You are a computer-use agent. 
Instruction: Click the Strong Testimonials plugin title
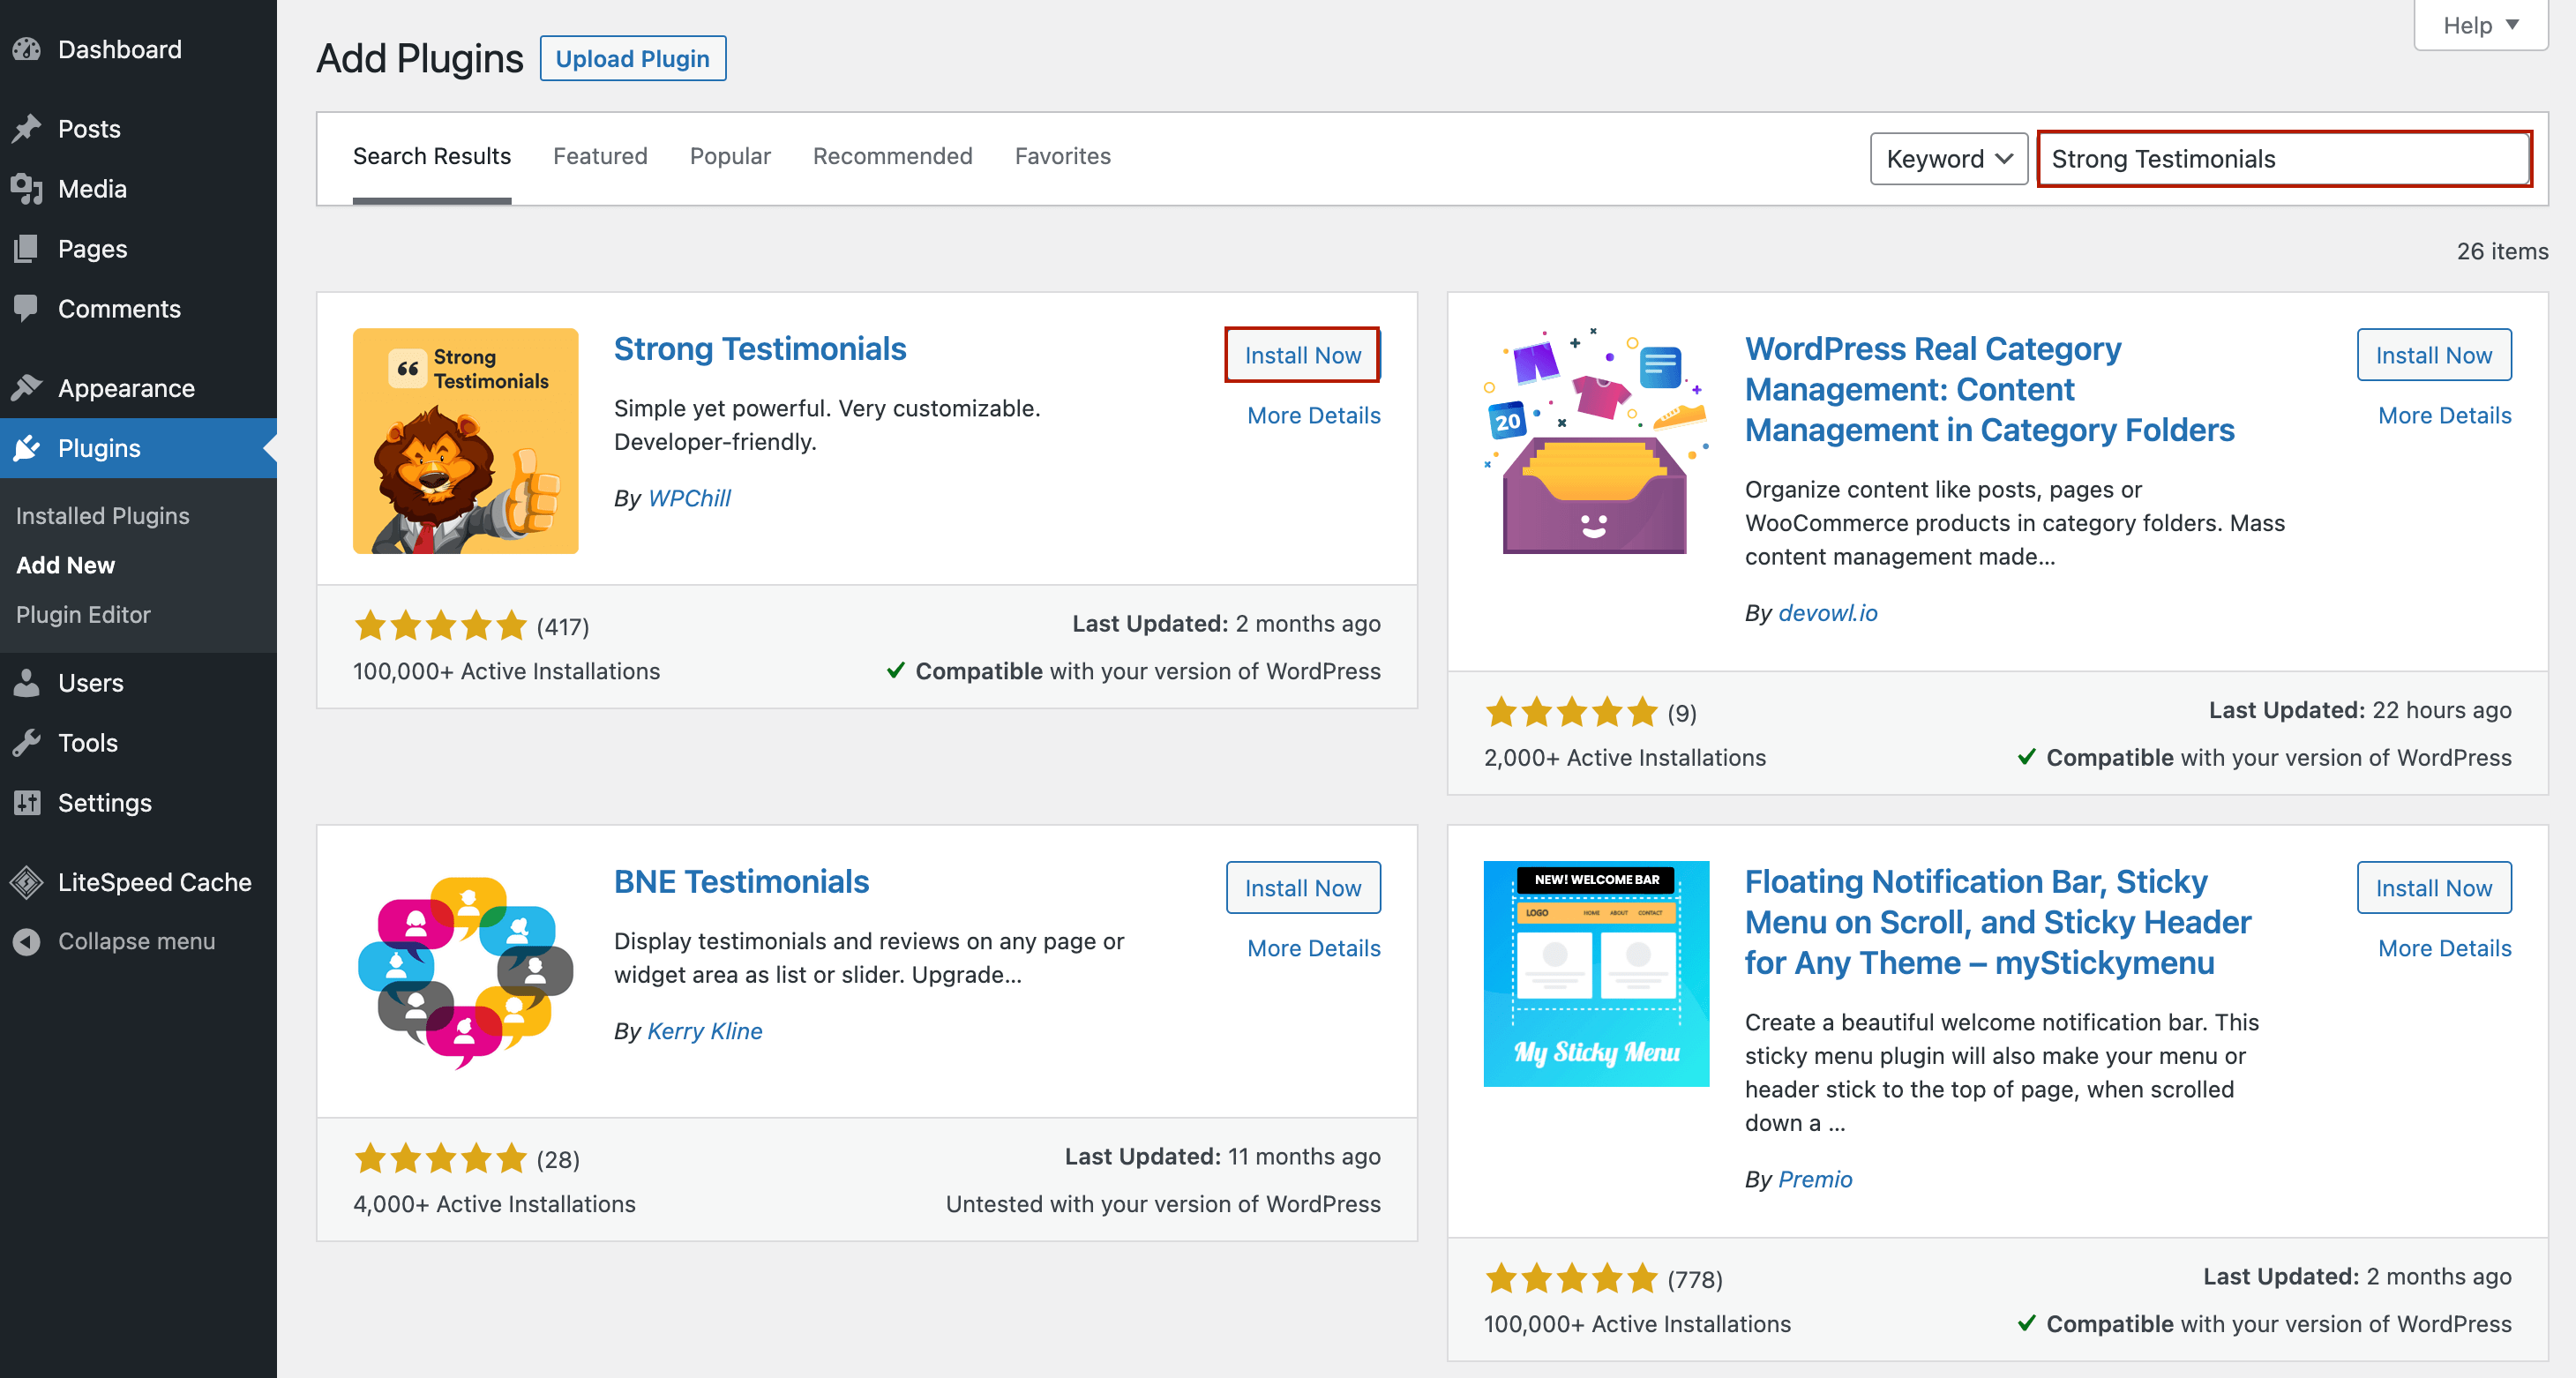[760, 349]
